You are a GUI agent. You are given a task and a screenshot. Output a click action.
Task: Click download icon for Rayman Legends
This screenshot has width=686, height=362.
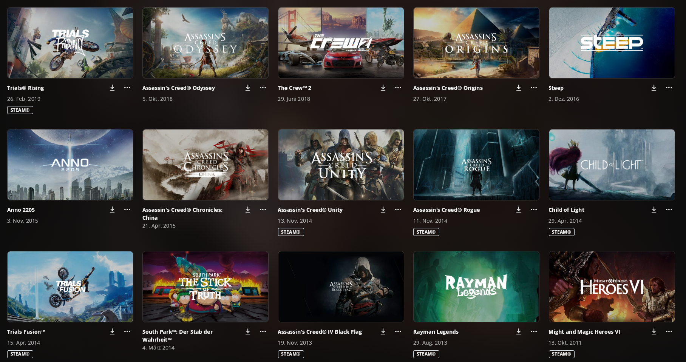(x=519, y=331)
